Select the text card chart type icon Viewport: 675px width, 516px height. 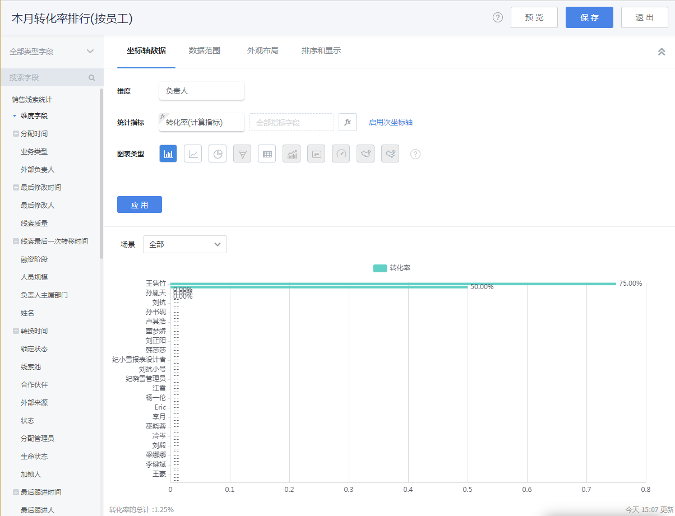[316, 154]
